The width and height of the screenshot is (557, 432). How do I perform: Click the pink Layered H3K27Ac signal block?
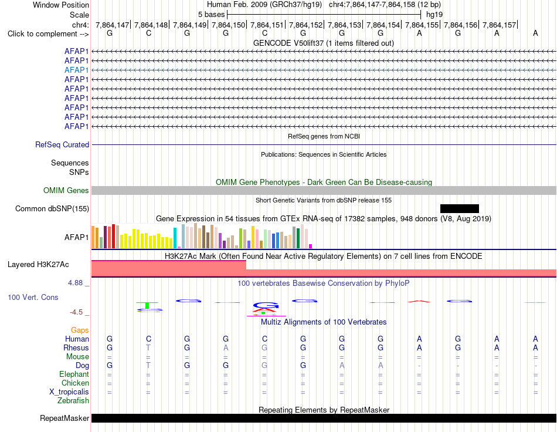click(x=324, y=268)
